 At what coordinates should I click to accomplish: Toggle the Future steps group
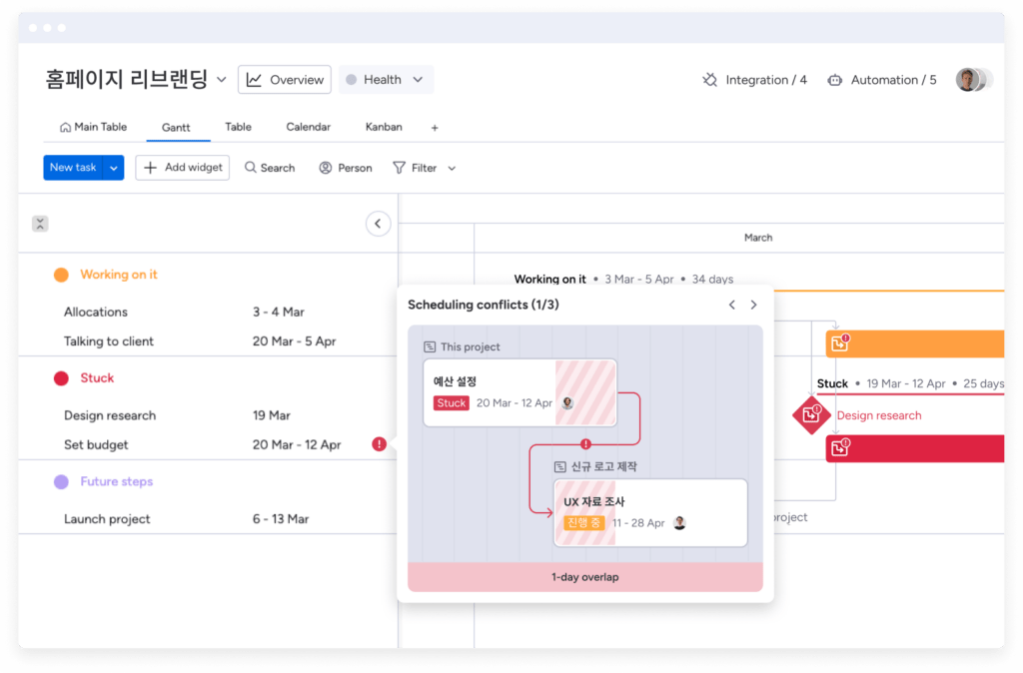click(x=61, y=481)
